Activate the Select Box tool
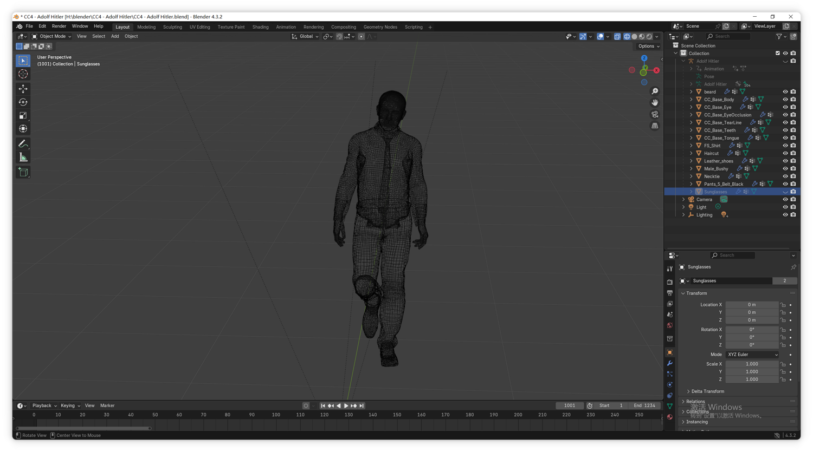Screen dimensions: 813x452 pyautogui.click(x=23, y=61)
